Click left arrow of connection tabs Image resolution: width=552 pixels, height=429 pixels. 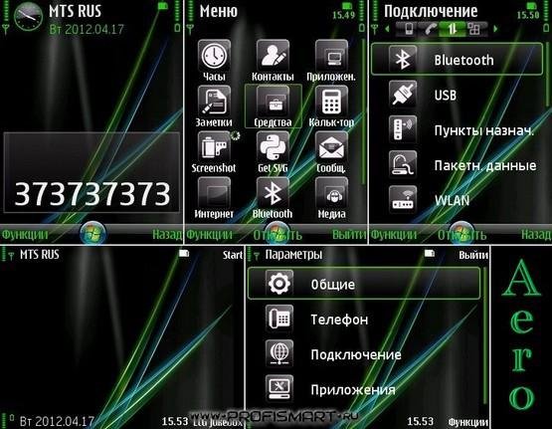tap(387, 29)
